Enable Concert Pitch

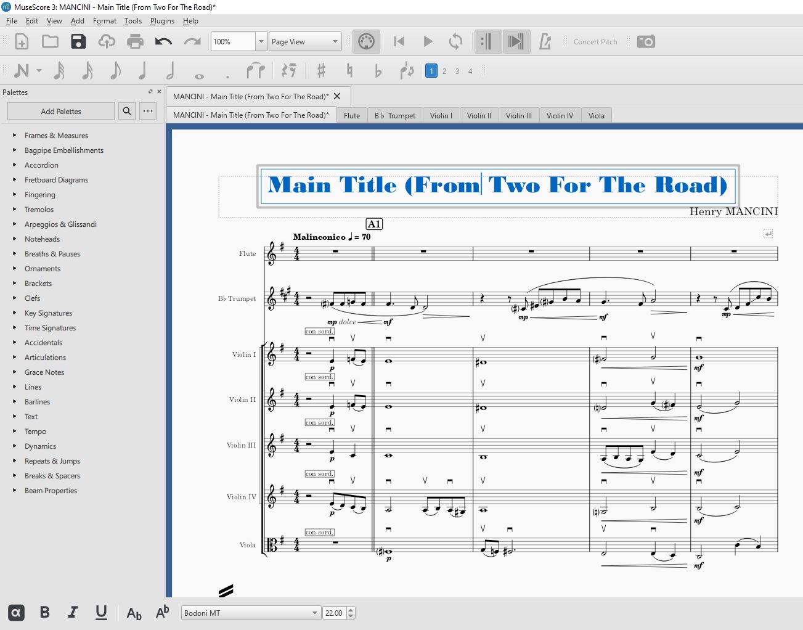[594, 41]
